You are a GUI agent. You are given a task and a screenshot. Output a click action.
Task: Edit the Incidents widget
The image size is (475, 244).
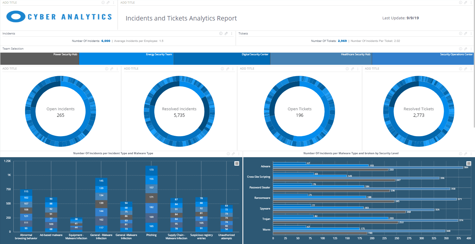click(226, 34)
